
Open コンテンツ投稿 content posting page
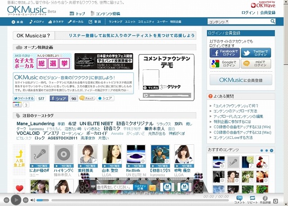coord(105,14)
